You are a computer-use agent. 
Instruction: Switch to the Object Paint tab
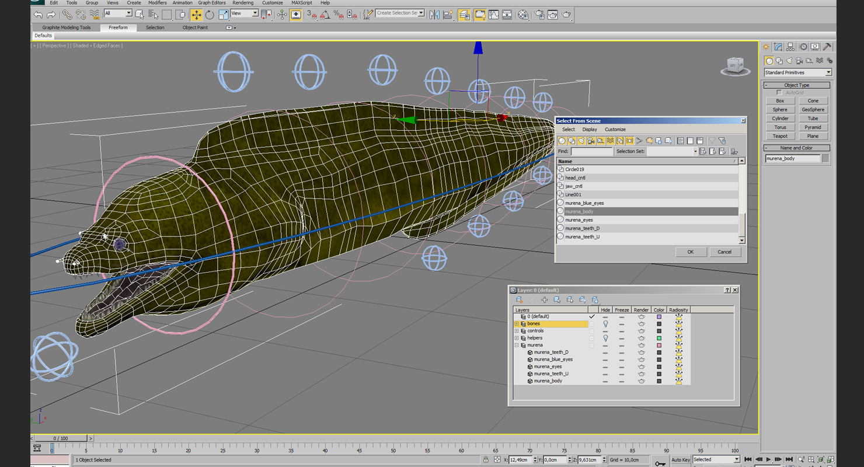pyautogui.click(x=195, y=27)
